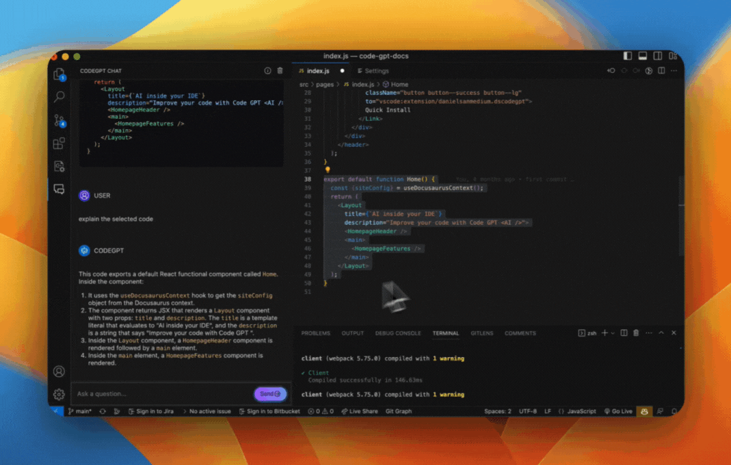Viewport: 731px width, 465px height.
Task: Click the lightbulb code action icon
Action: (328, 170)
